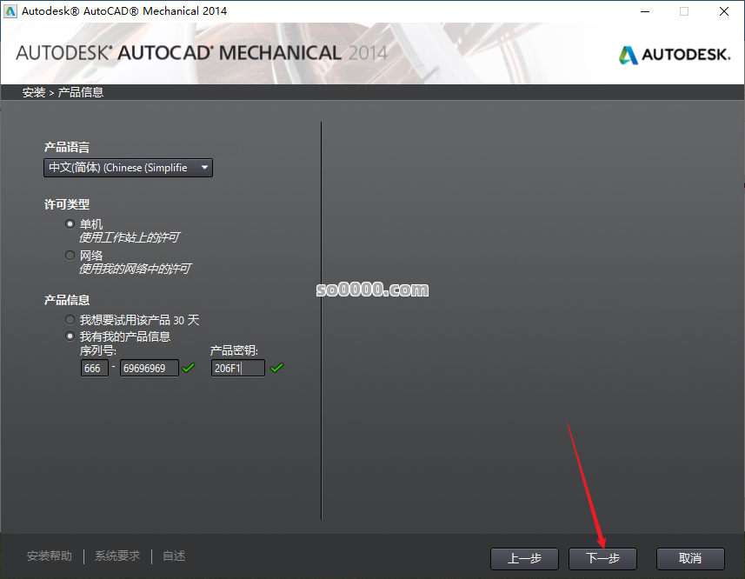Screen dimensions: 745x579
Task: Click the 自述 link
Action: pos(173,556)
